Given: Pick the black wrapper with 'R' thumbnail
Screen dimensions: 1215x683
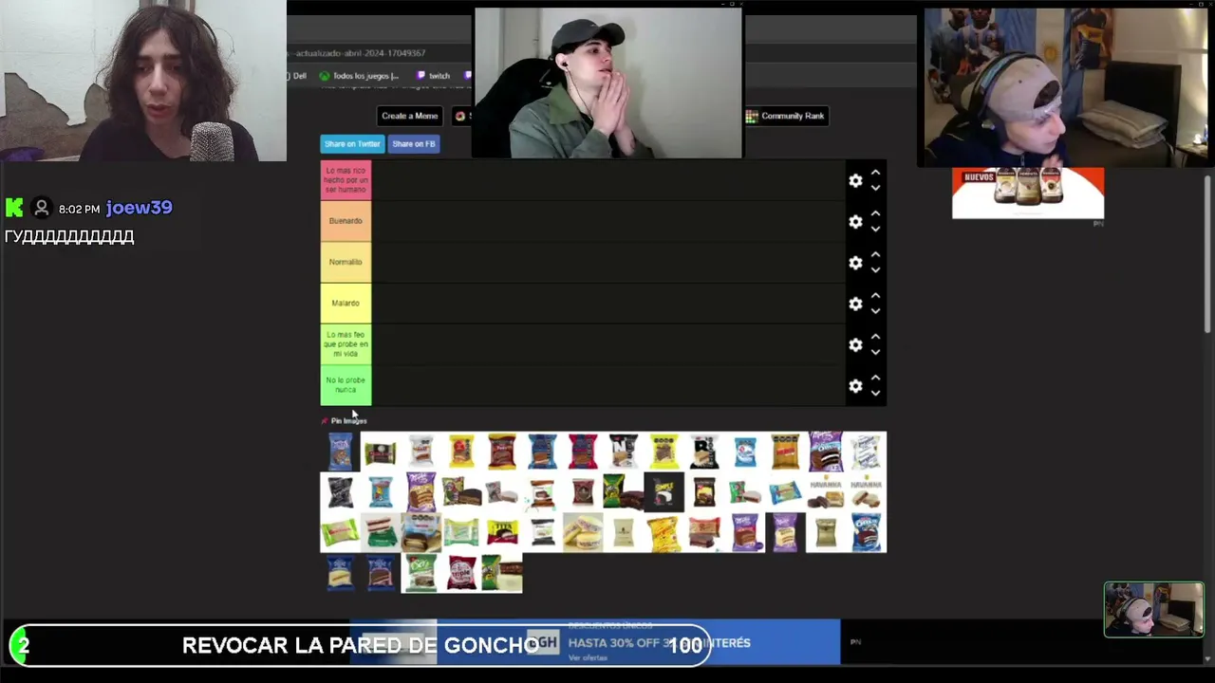Looking at the screenshot, I should 703,452.
